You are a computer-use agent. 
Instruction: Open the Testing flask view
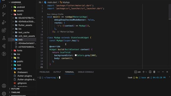[x=4, y=38]
